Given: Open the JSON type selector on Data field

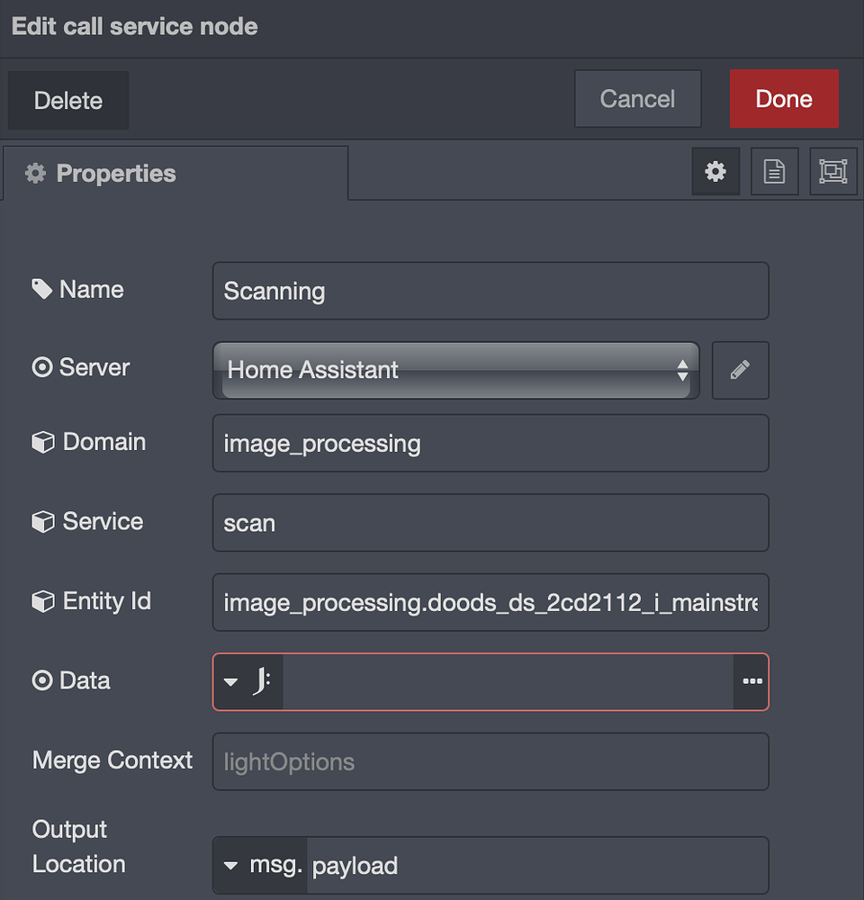Looking at the screenshot, I should [247, 681].
